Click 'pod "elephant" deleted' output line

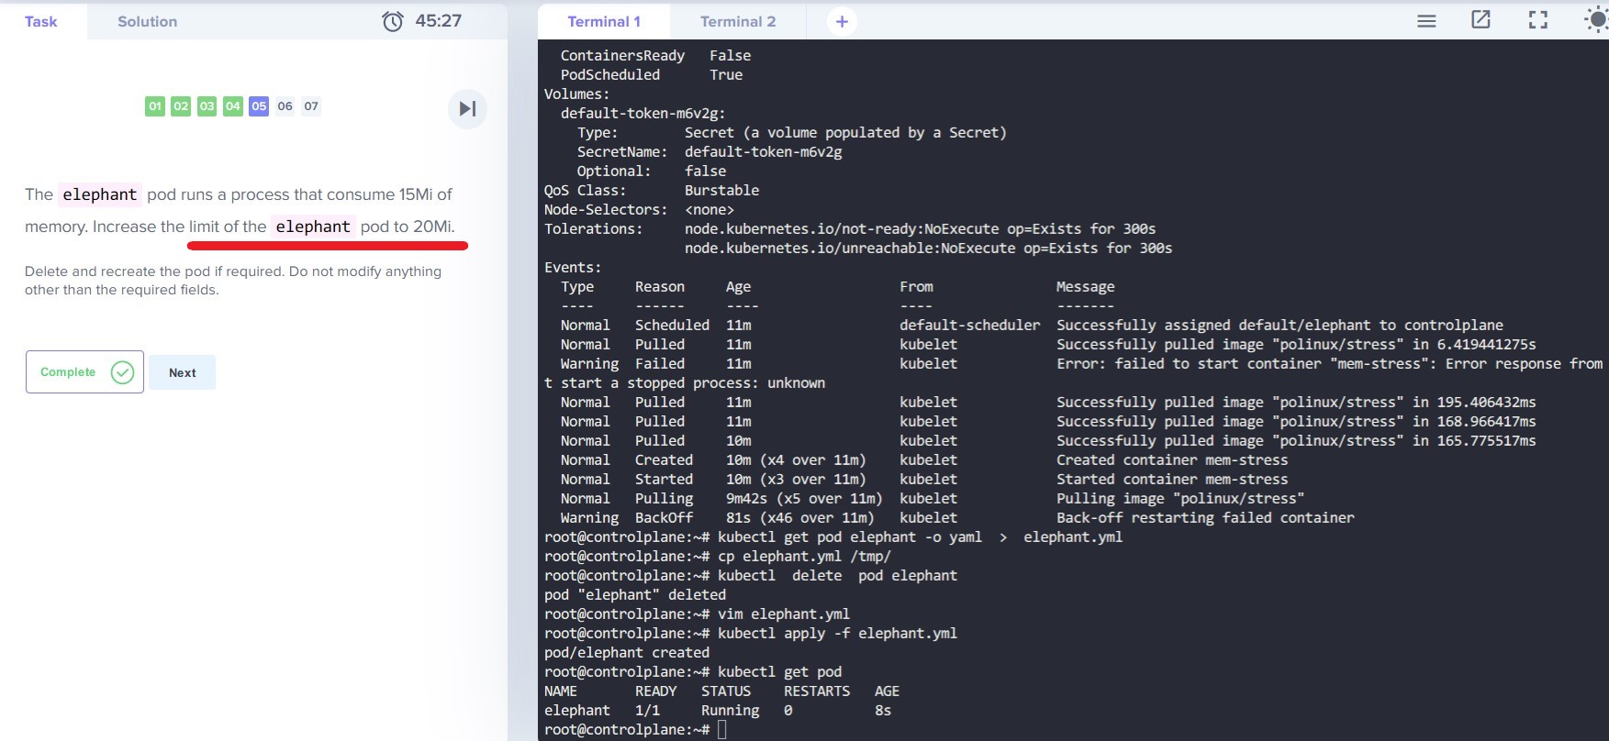[x=635, y=595]
